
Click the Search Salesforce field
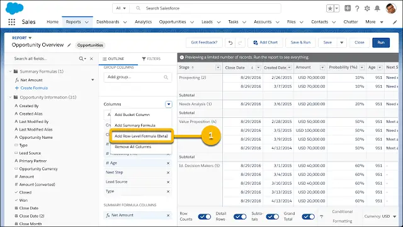pyautogui.click(x=205, y=8)
